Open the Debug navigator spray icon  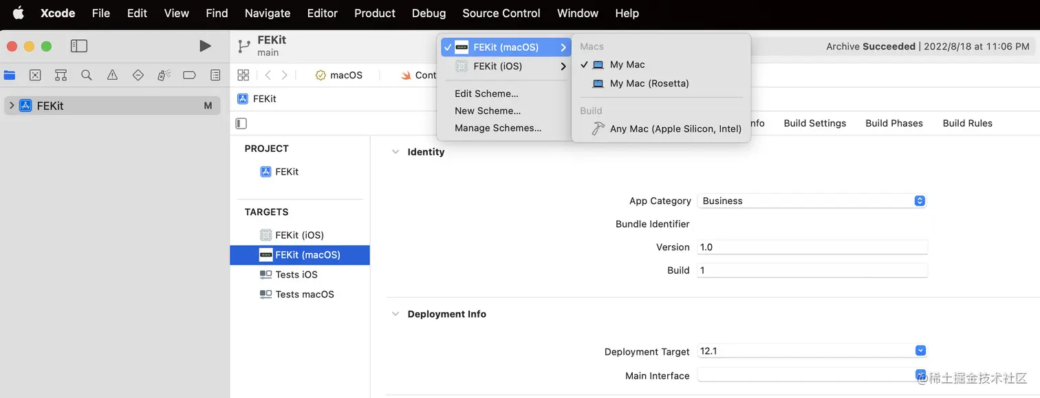pos(164,75)
